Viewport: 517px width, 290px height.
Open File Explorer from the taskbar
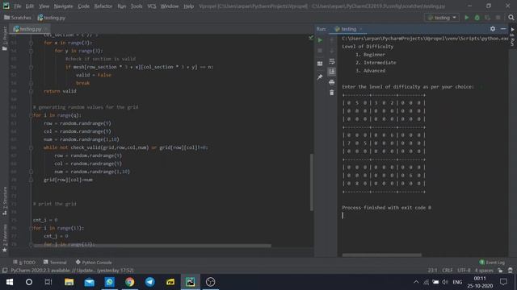[69, 282]
